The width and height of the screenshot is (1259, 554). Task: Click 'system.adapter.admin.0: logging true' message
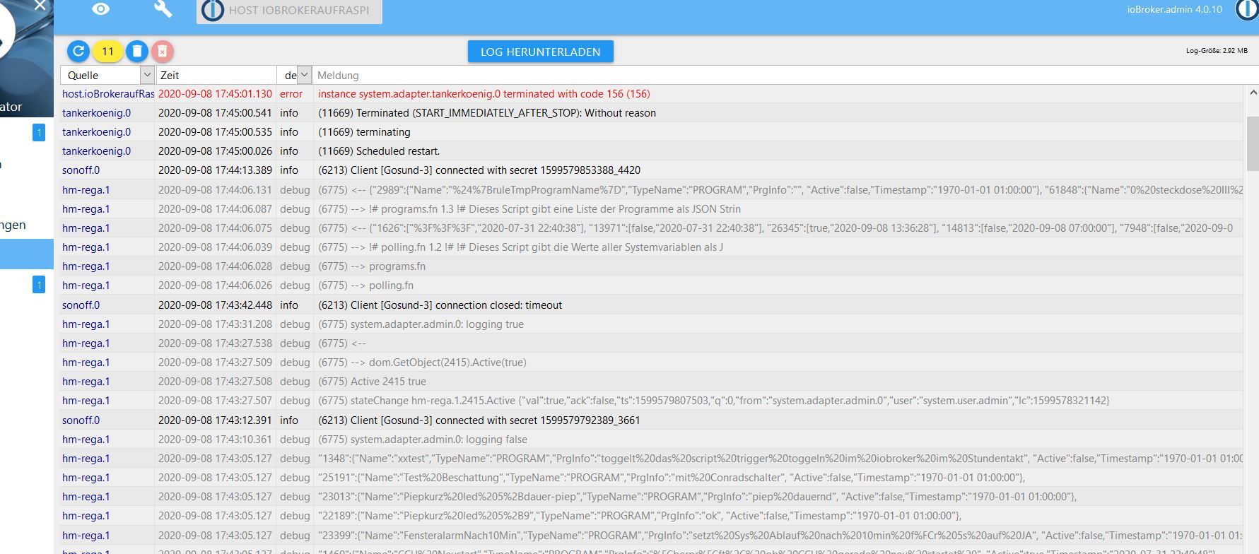tap(421, 324)
